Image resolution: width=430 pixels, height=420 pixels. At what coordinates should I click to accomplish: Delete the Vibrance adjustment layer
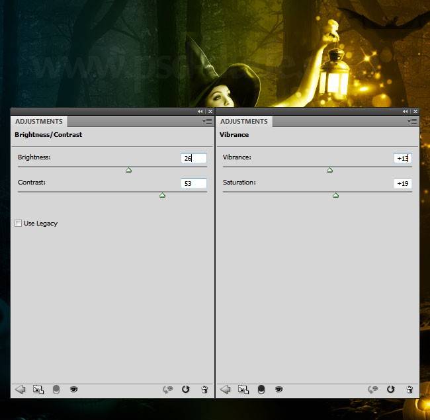point(409,390)
